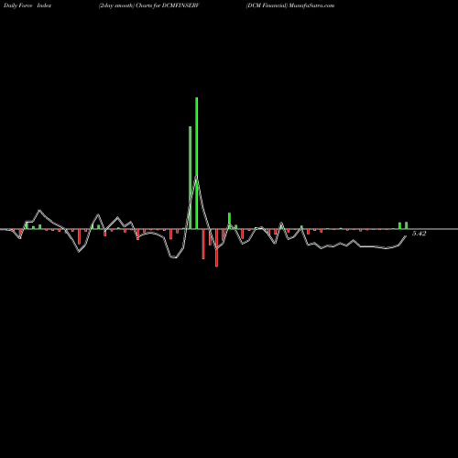Click the 'Daily Force Index' title text
The height and width of the screenshot is (458, 458).
point(27,5)
